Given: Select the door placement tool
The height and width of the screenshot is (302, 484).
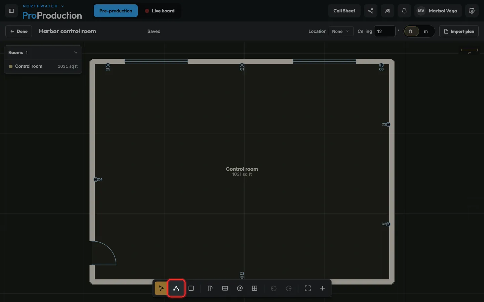Looking at the screenshot, I should (x=210, y=288).
